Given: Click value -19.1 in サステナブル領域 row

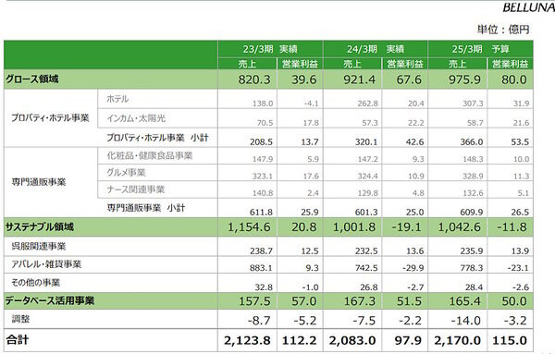Looking at the screenshot, I should point(407,227).
